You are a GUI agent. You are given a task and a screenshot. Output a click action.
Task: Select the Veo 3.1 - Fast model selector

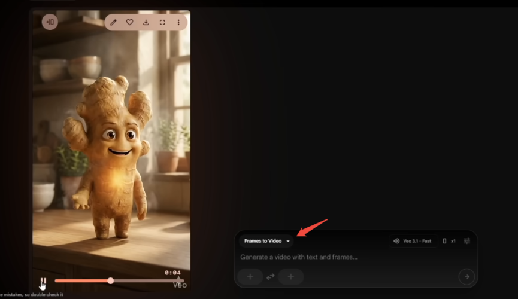click(413, 241)
